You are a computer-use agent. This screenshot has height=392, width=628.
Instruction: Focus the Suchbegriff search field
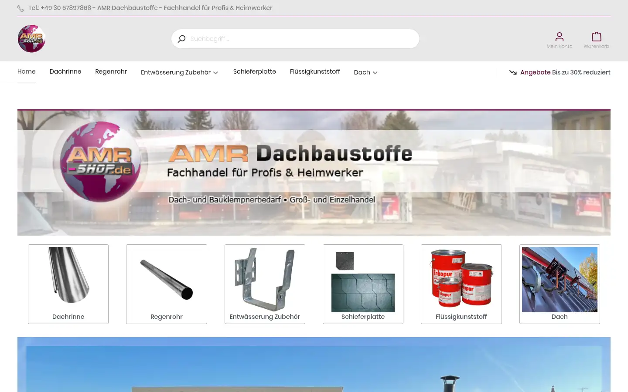(295, 39)
